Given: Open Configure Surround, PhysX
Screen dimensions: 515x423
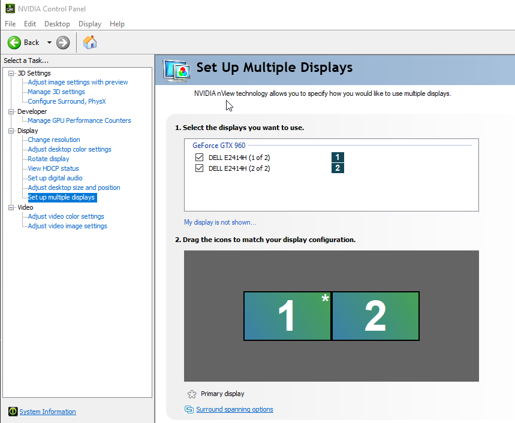Looking at the screenshot, I should pyautogui.click(x=67, y=101).
